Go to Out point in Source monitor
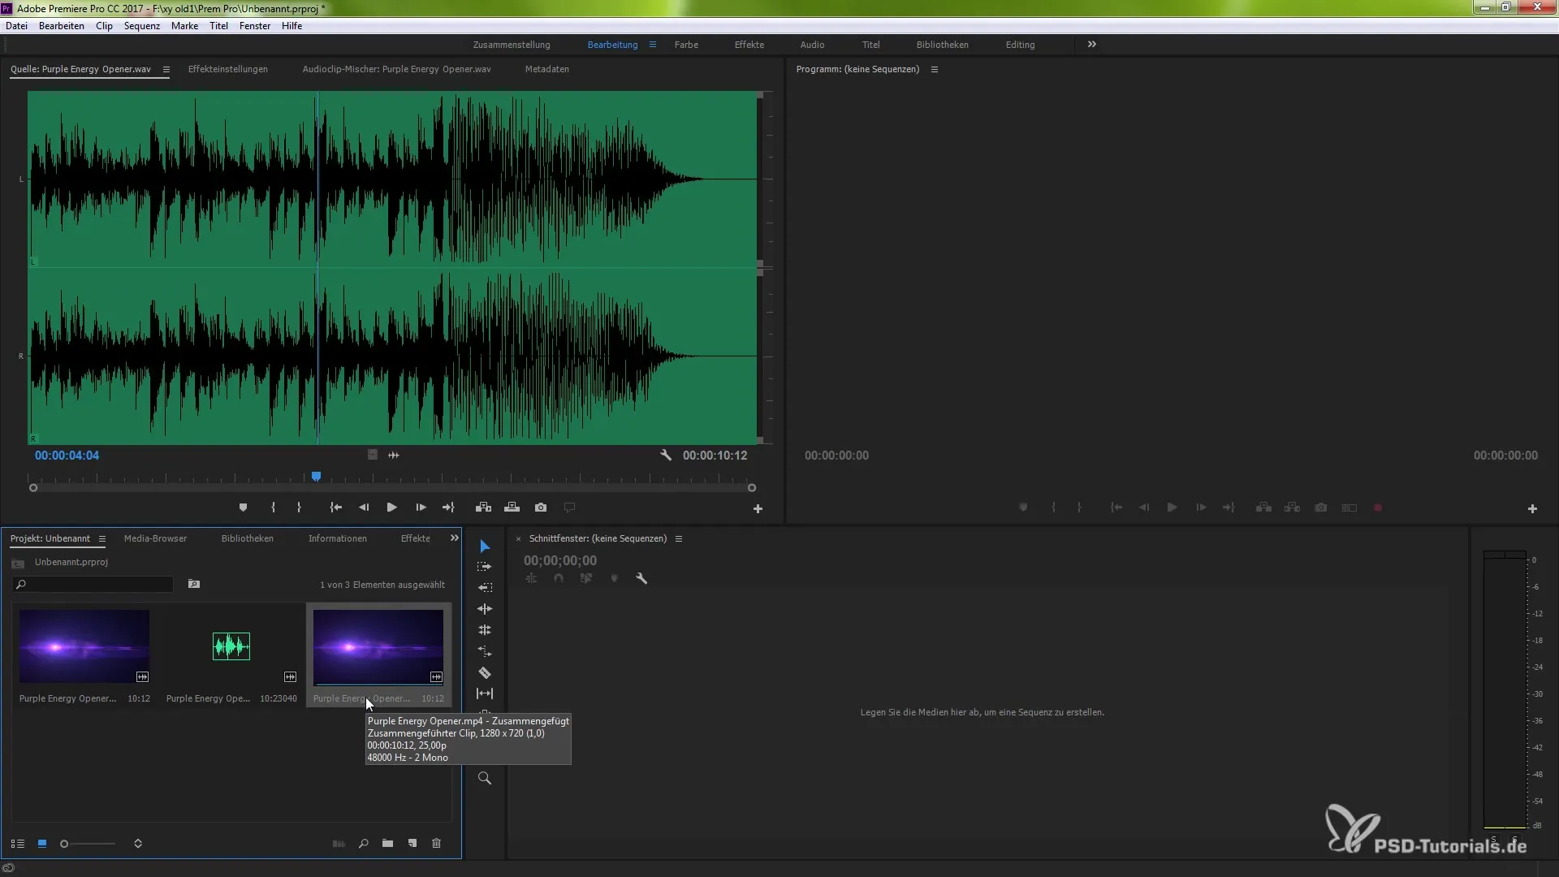Image resolution: width=1559 pixels, height=877 pixels. click(x=448, y=508)
